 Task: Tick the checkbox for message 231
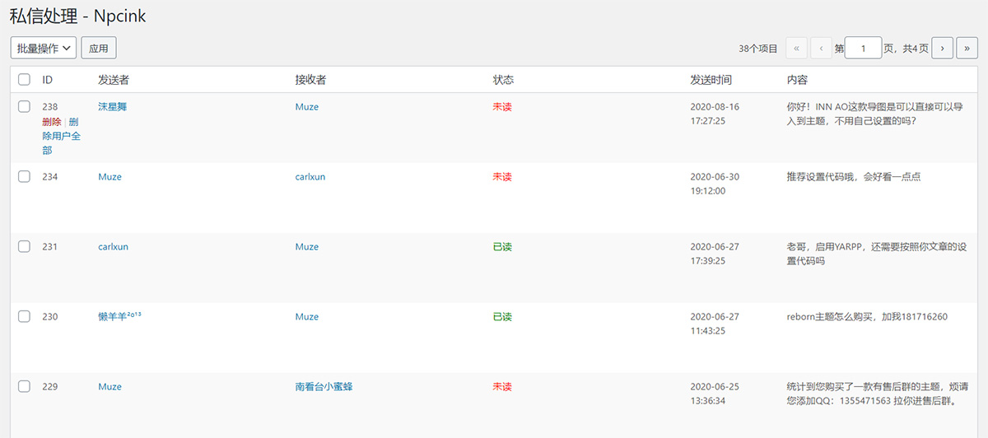[x=24, y=247]
